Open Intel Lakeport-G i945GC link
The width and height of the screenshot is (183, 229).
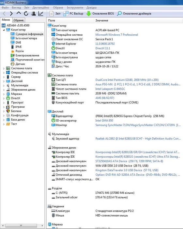point(110,89)
